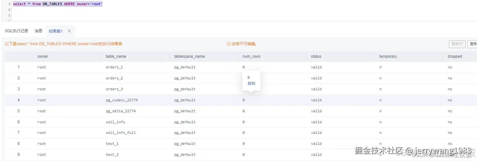Click row number 9 in the result grid
Viewport: 477px width, 161px height.
click(18, 155)
